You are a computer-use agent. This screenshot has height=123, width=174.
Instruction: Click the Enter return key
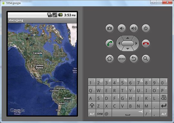(164, 105)
